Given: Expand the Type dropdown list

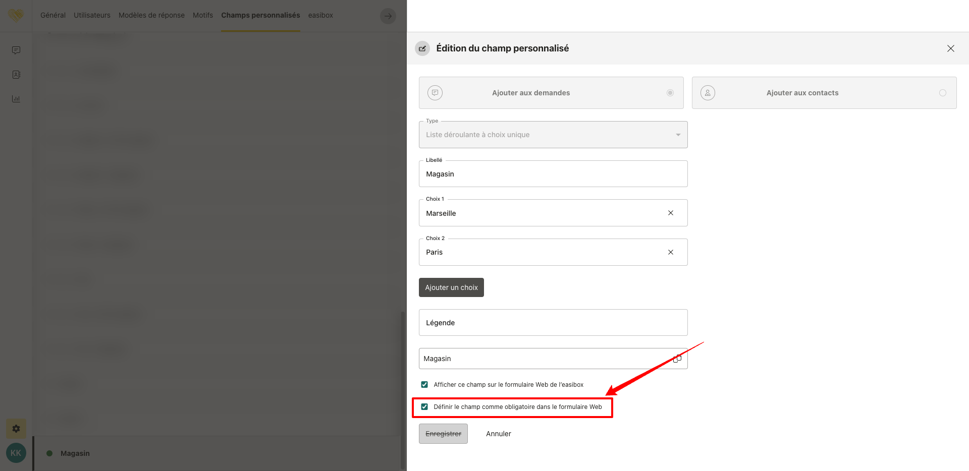Looking at the screenshot, I should tap(553, 135).
